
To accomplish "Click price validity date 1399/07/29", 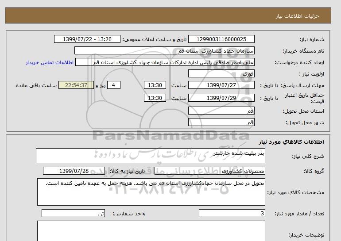I will coord(221,98).
